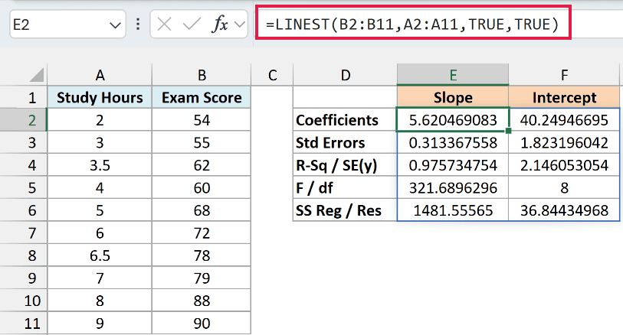Select row 9 header
623x335 pixels.
coord(24,278)
